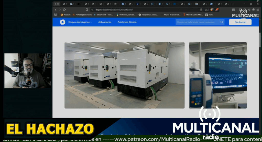
Task: Click the Brave Rewards triangle icon
Action: 217,10
